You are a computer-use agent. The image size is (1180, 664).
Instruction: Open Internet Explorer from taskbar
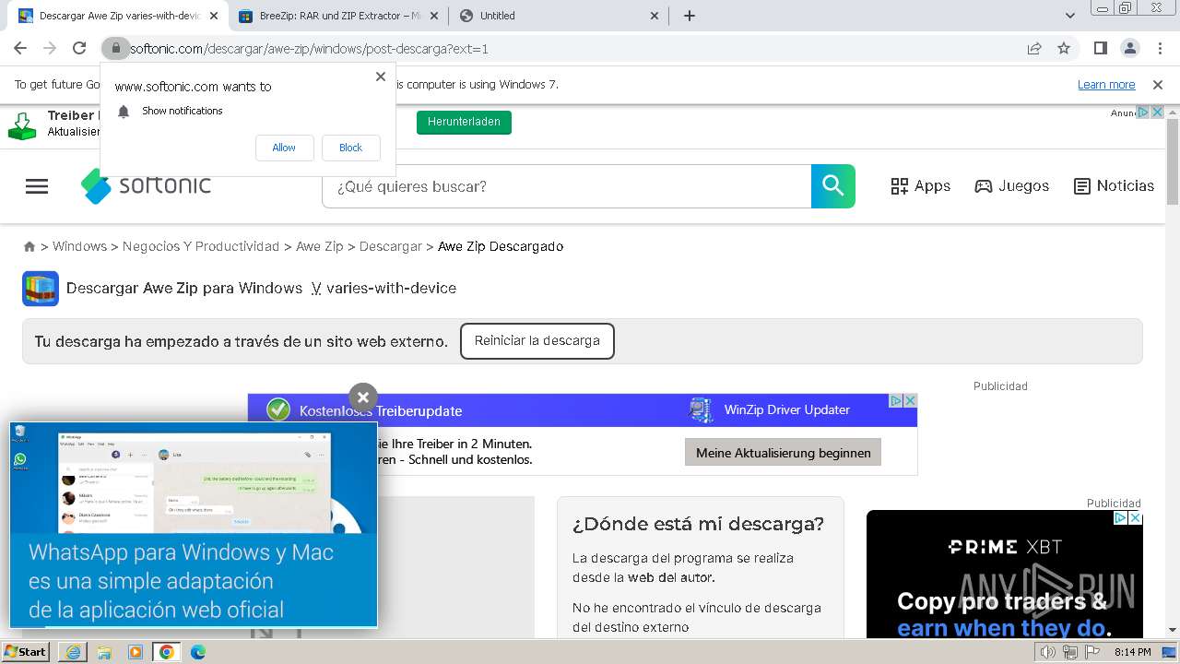coord(75,652)
